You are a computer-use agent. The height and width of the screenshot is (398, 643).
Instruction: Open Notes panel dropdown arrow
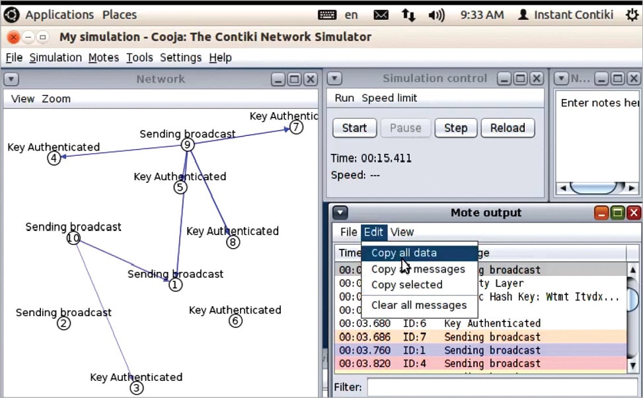click(x=561, y=78)
